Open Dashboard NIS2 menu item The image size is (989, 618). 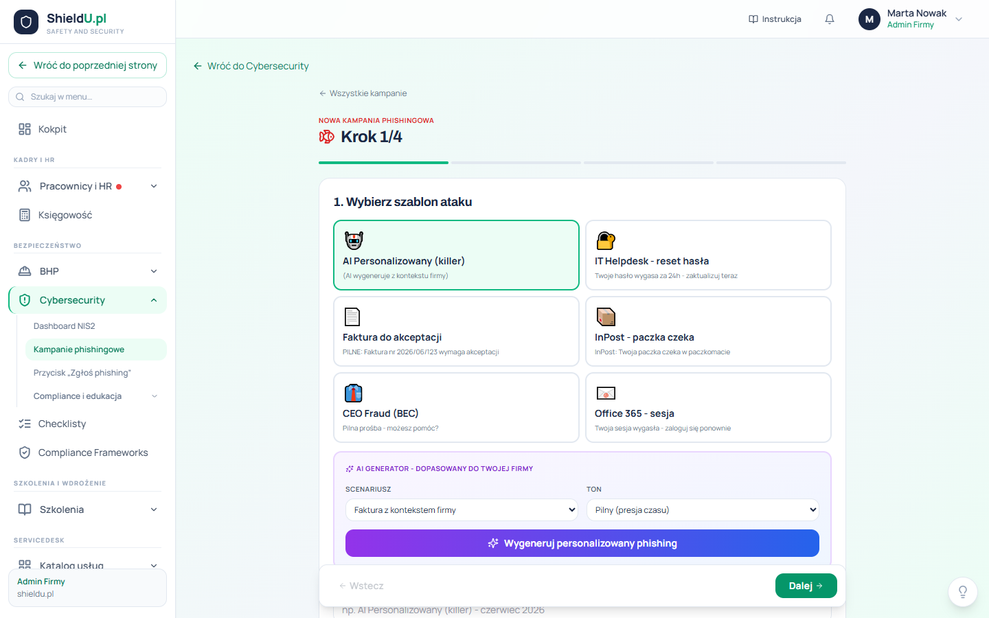(x=96, y=326)
